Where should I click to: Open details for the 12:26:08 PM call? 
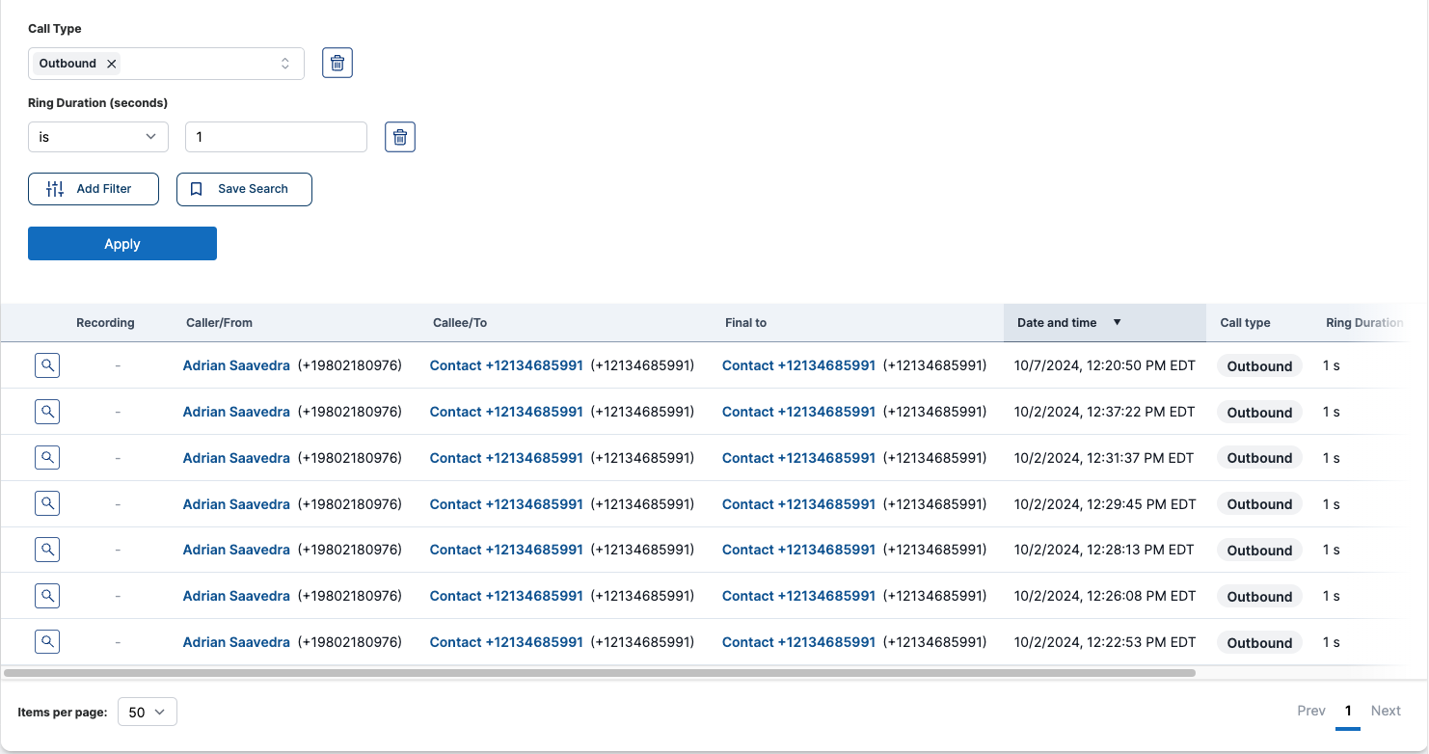(47, 596)
